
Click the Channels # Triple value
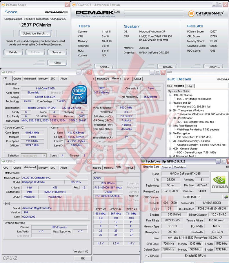(x=150, y=88)
